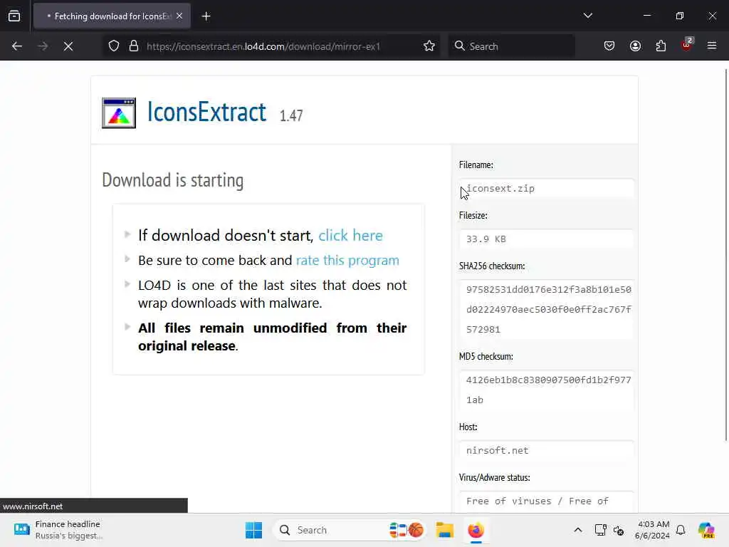Minimize the Firefox window
The width and height of the screenshot is (729, 547).
(646, 16)
